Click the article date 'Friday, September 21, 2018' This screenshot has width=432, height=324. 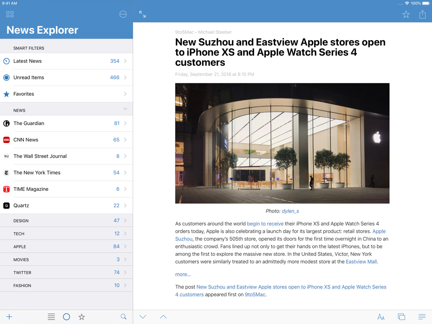(x=215, y=74)
